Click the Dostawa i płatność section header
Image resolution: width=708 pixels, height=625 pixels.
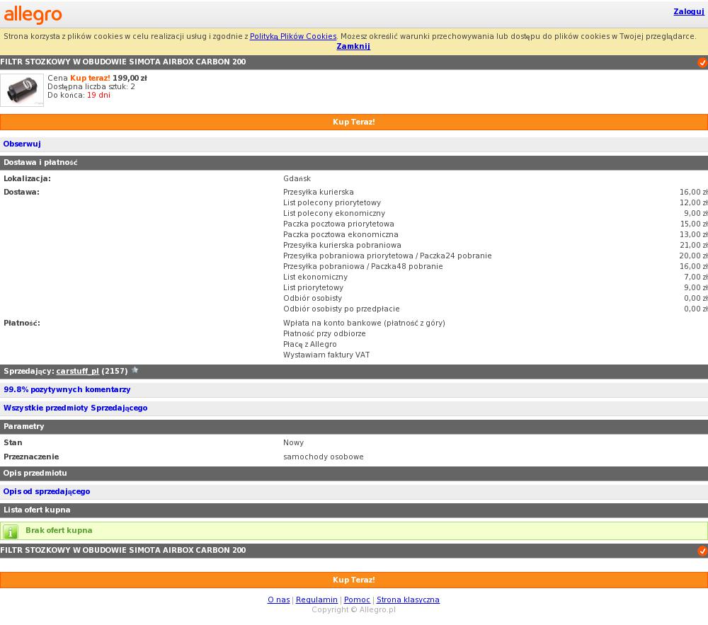click(354, 163)
